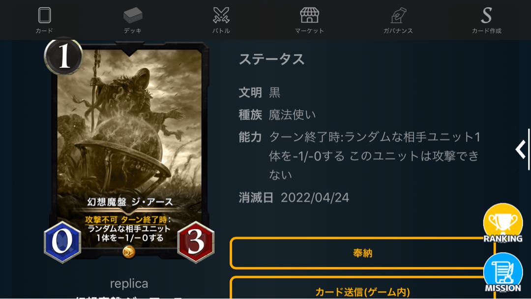Click the 奉納 button

pyautogui.click(x=362, y=253)
